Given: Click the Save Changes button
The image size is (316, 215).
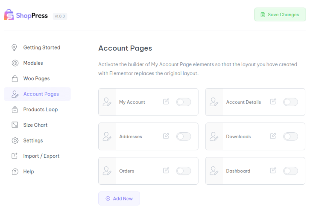Looking at the screenshot, I should [x=280, y=15].
